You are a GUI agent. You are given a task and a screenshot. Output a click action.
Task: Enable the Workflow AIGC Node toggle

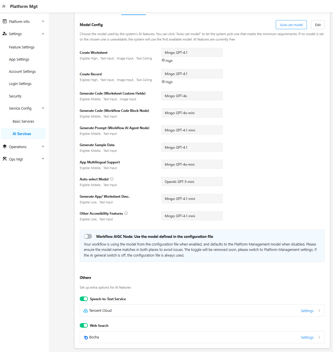click(x=88, y=236)
